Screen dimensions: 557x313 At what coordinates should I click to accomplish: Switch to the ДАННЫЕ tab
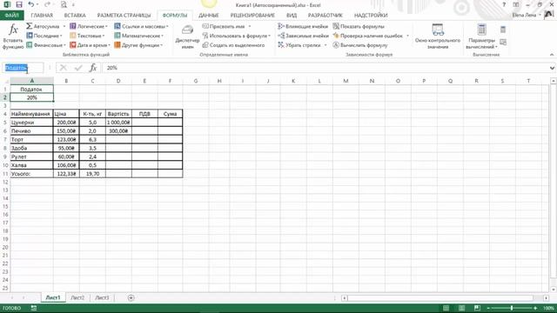[x=209, y=16]
